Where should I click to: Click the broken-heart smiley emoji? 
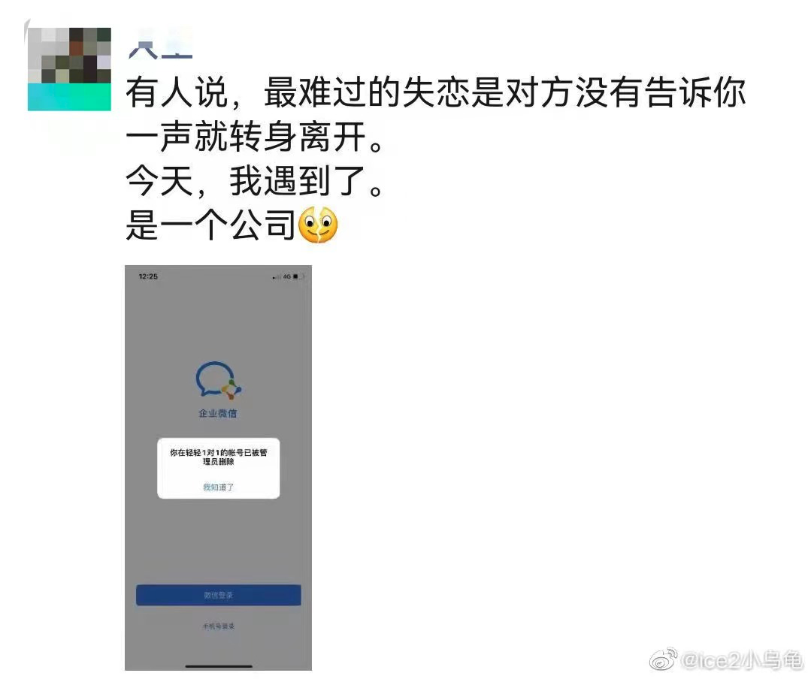pyautogui.click(x=319, y=225)
